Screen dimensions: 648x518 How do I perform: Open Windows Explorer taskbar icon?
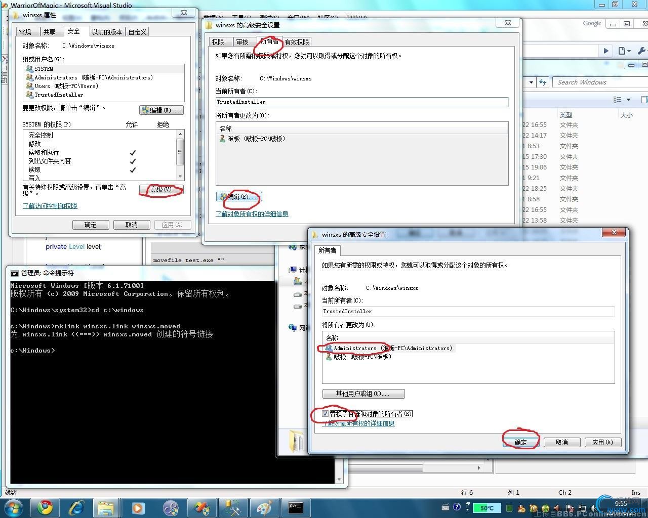tap(106, 507)
